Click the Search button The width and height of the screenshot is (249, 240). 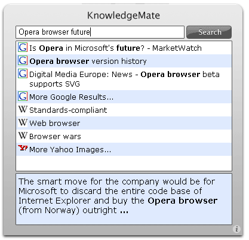[209, 32]
